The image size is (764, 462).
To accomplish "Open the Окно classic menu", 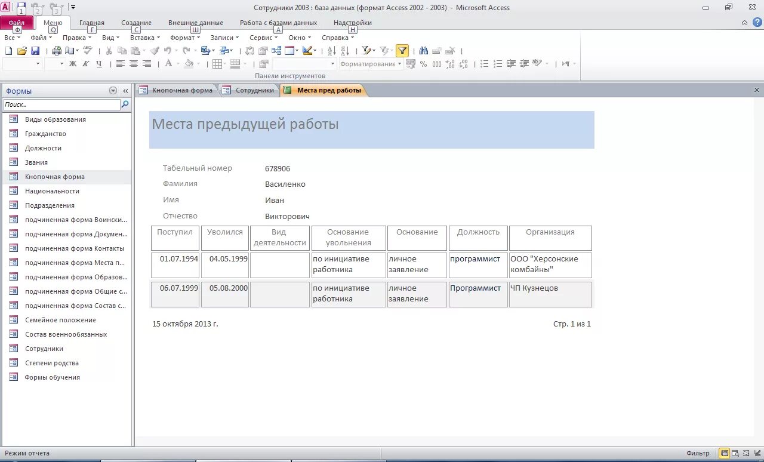I will [300, 38].
